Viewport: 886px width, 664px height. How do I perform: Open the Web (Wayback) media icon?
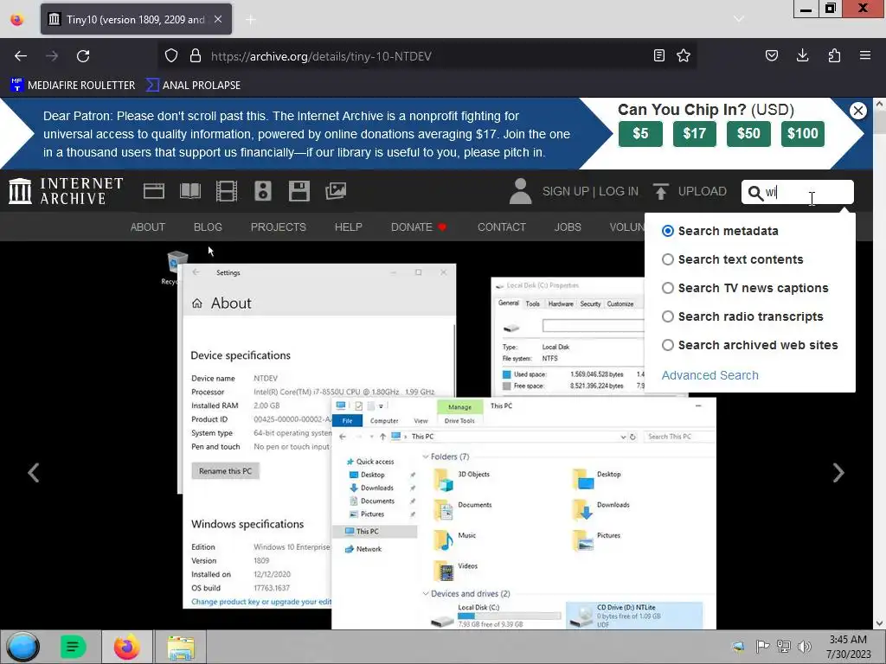[x=154, y=191]
